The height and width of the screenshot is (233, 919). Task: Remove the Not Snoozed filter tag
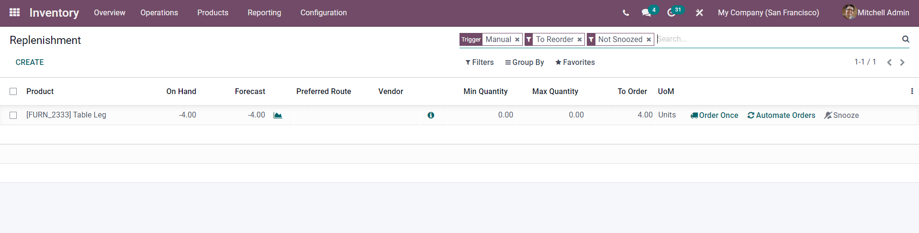tap(649, 40)
